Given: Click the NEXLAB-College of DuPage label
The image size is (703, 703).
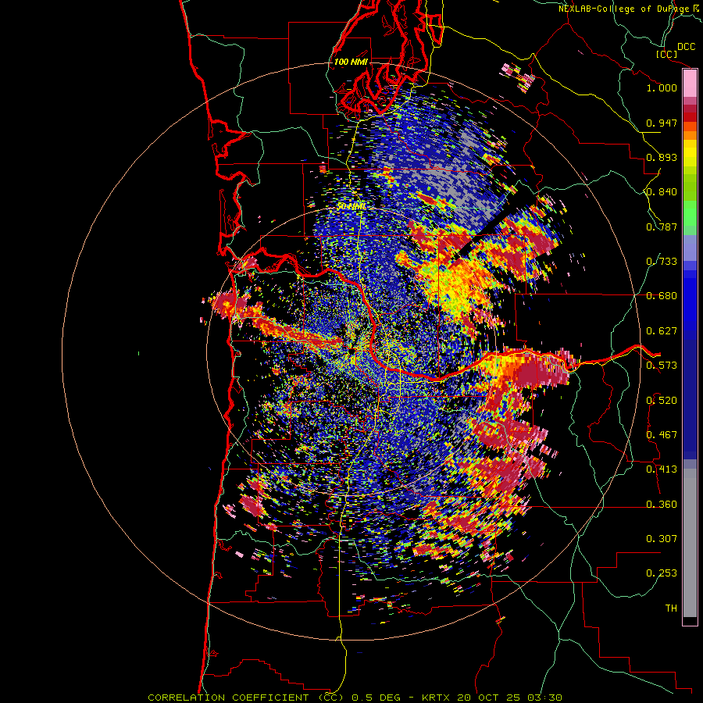Looking at the screenshot, I should click(626, 9).
